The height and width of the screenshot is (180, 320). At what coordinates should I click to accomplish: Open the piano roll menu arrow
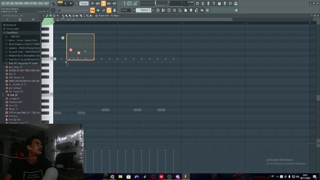(43, 16)
